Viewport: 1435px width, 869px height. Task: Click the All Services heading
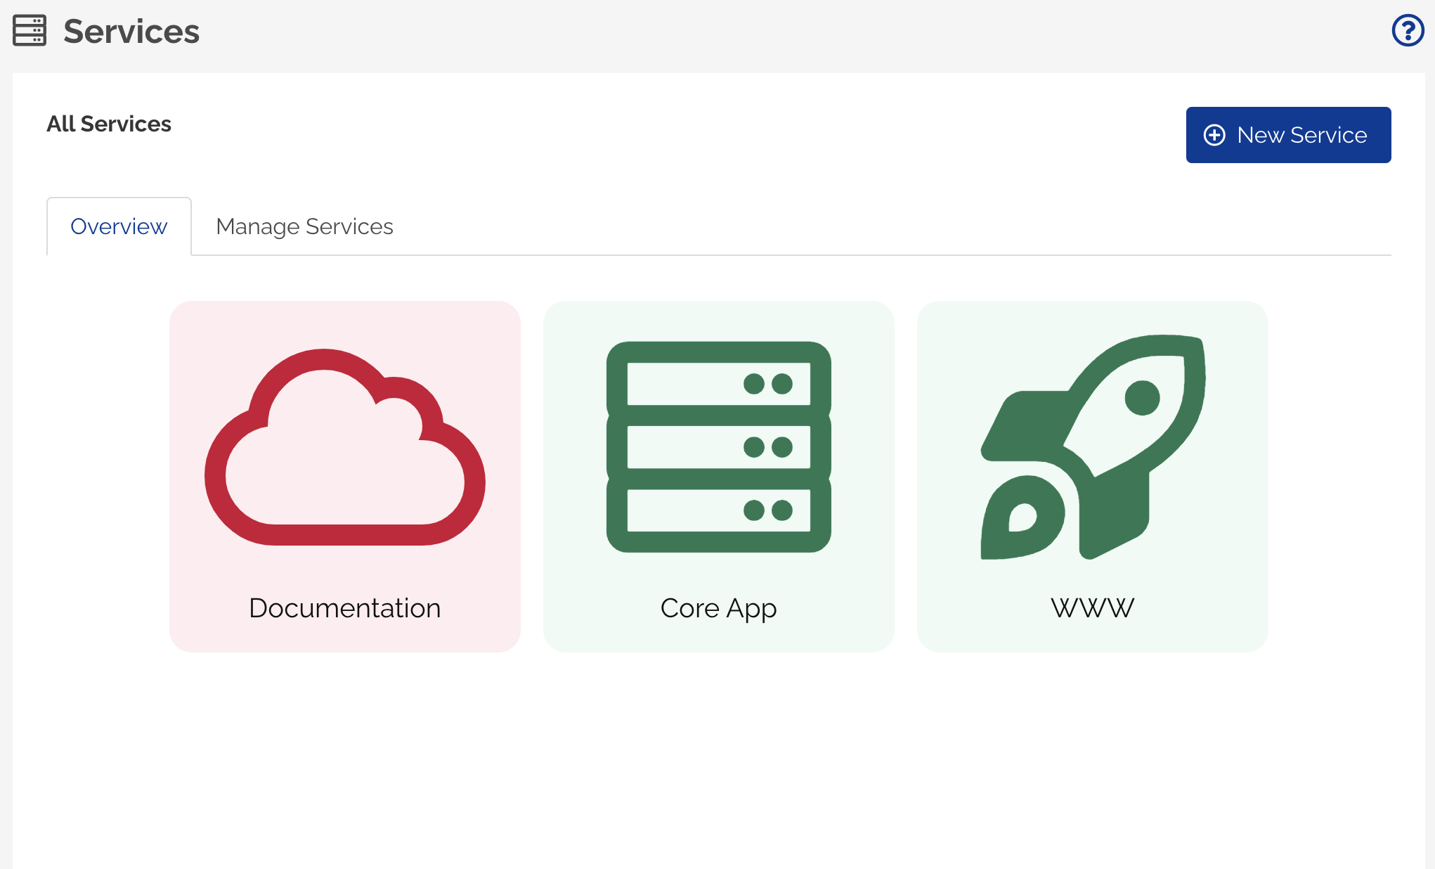tap(109, 124)
